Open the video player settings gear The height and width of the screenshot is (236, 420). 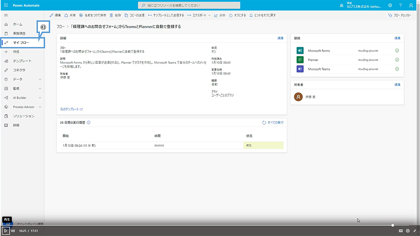408,231
